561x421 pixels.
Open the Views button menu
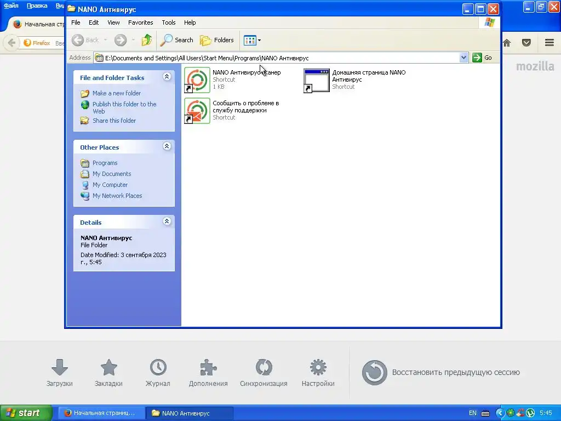252,40
